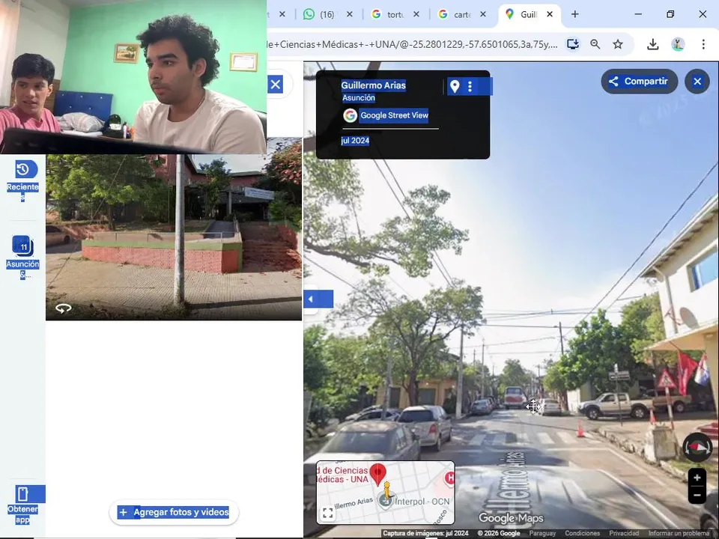Click the Street View navigation move cursor
The height and width of the screenshot is (539, 719).
coord(533,406)
